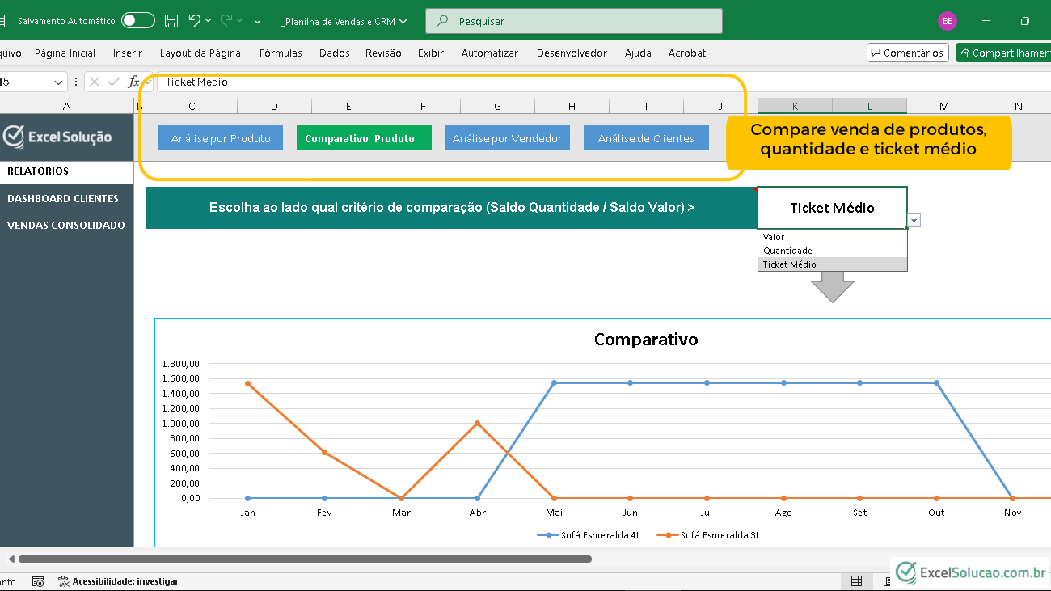
Task: Open the Fórmulas ribbon tab
Action: (x=281, y=53)
